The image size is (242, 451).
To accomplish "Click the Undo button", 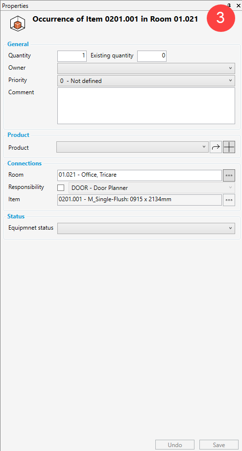I will [175, 445].
